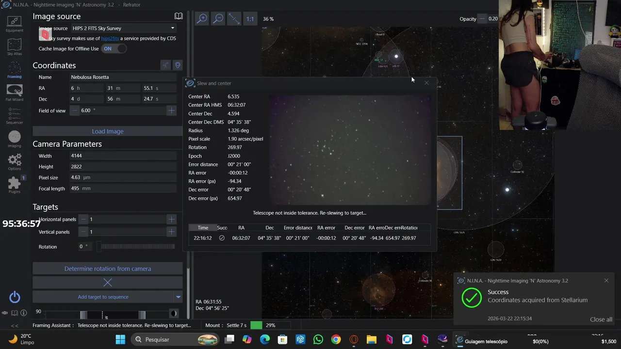Click Close all on notification

coord(601,319)
